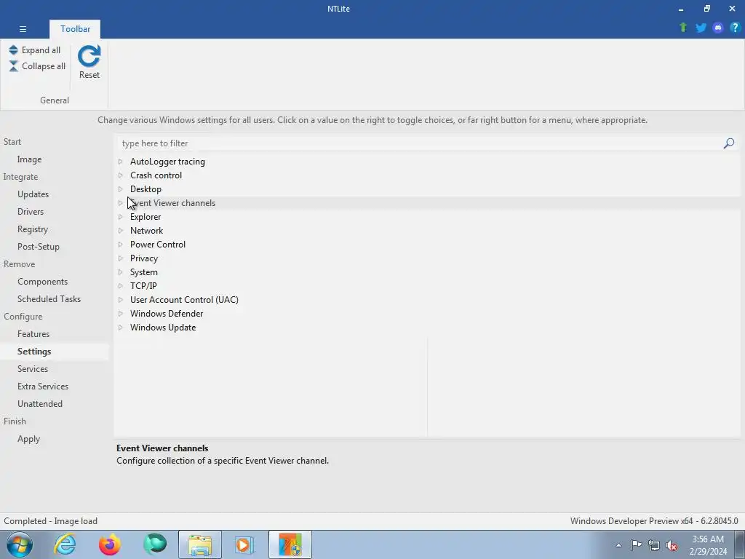Expand Explorer node arrow
This screenshot has height=559, width=745.
tap(121, 217)
